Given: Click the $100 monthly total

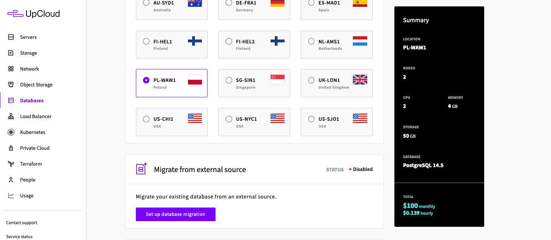Looking at the screenshot, I should (419, 206).
